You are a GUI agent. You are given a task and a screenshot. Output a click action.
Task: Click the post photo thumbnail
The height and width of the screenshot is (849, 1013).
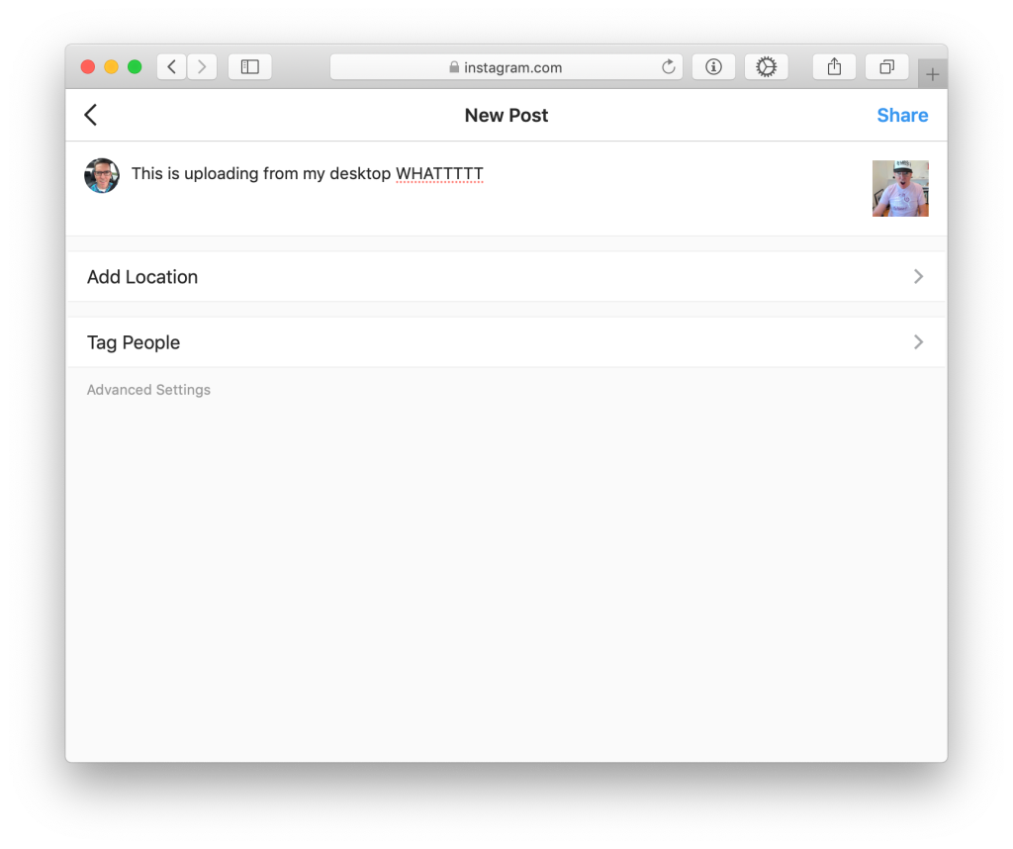point(900,188)
